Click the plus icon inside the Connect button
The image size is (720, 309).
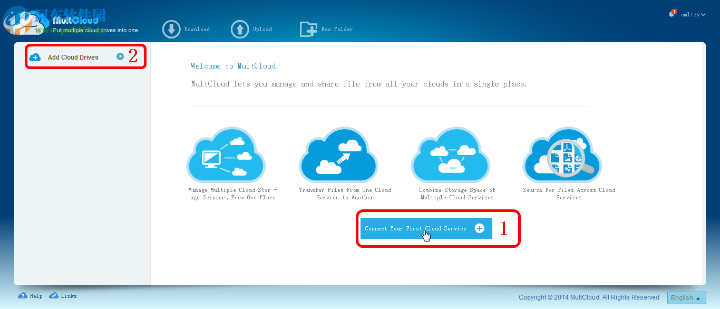coord(479,228)
